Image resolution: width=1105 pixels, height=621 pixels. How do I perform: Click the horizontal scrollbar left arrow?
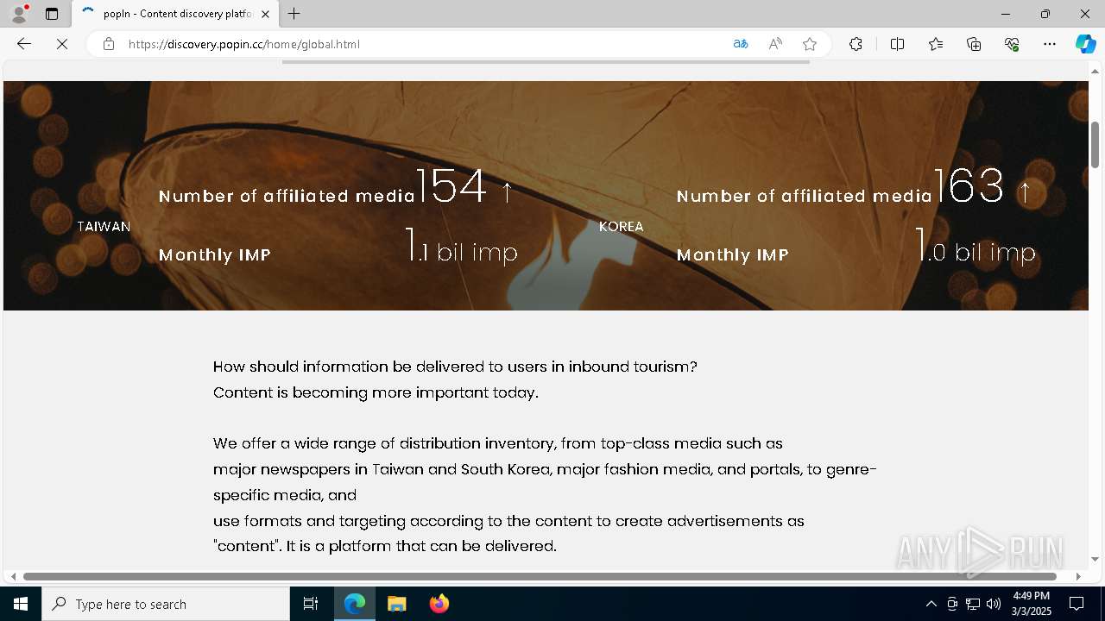(x=13, y=576)
